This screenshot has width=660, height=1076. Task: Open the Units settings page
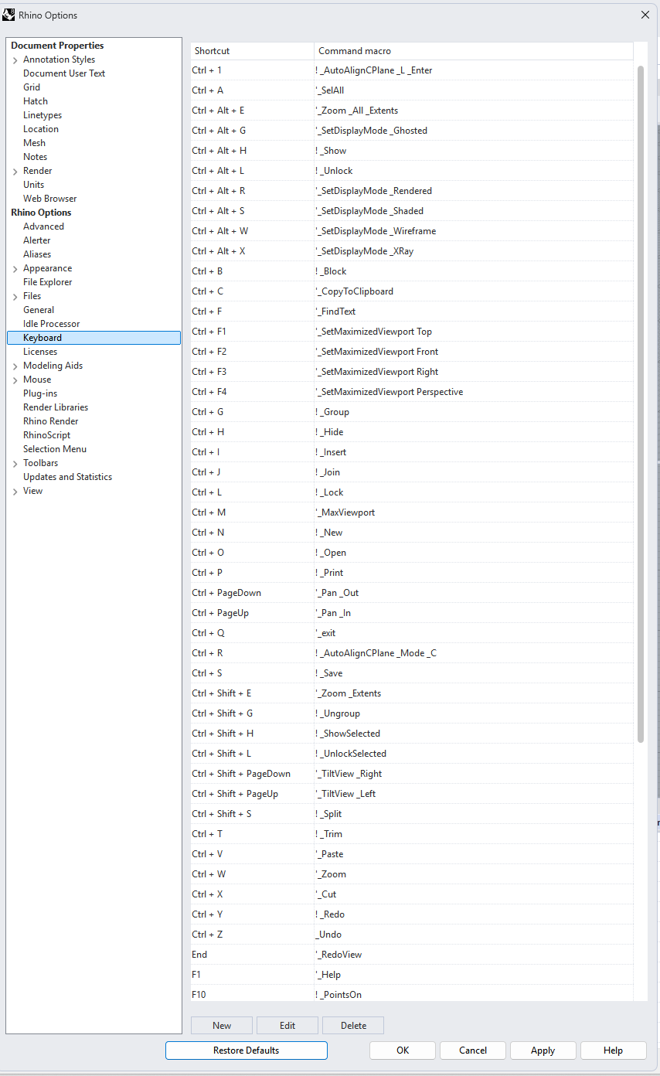tap(33, 184)
